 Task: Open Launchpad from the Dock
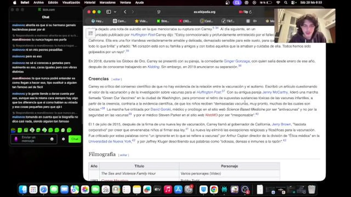(x=33, y=189)
